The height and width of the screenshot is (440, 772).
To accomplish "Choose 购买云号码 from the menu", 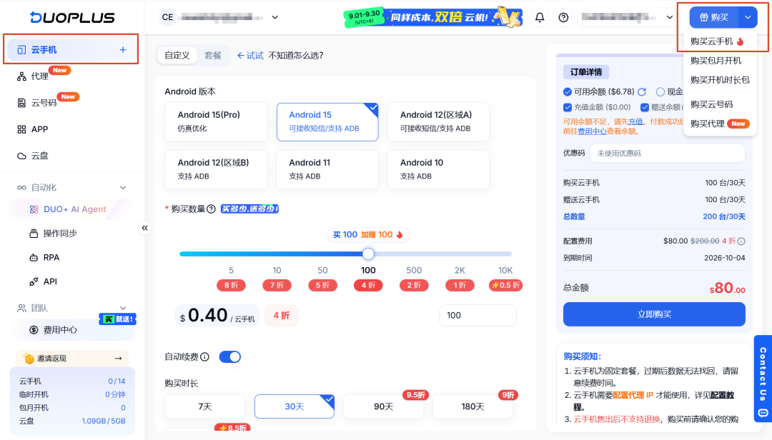I will click(x=711, y=104).
